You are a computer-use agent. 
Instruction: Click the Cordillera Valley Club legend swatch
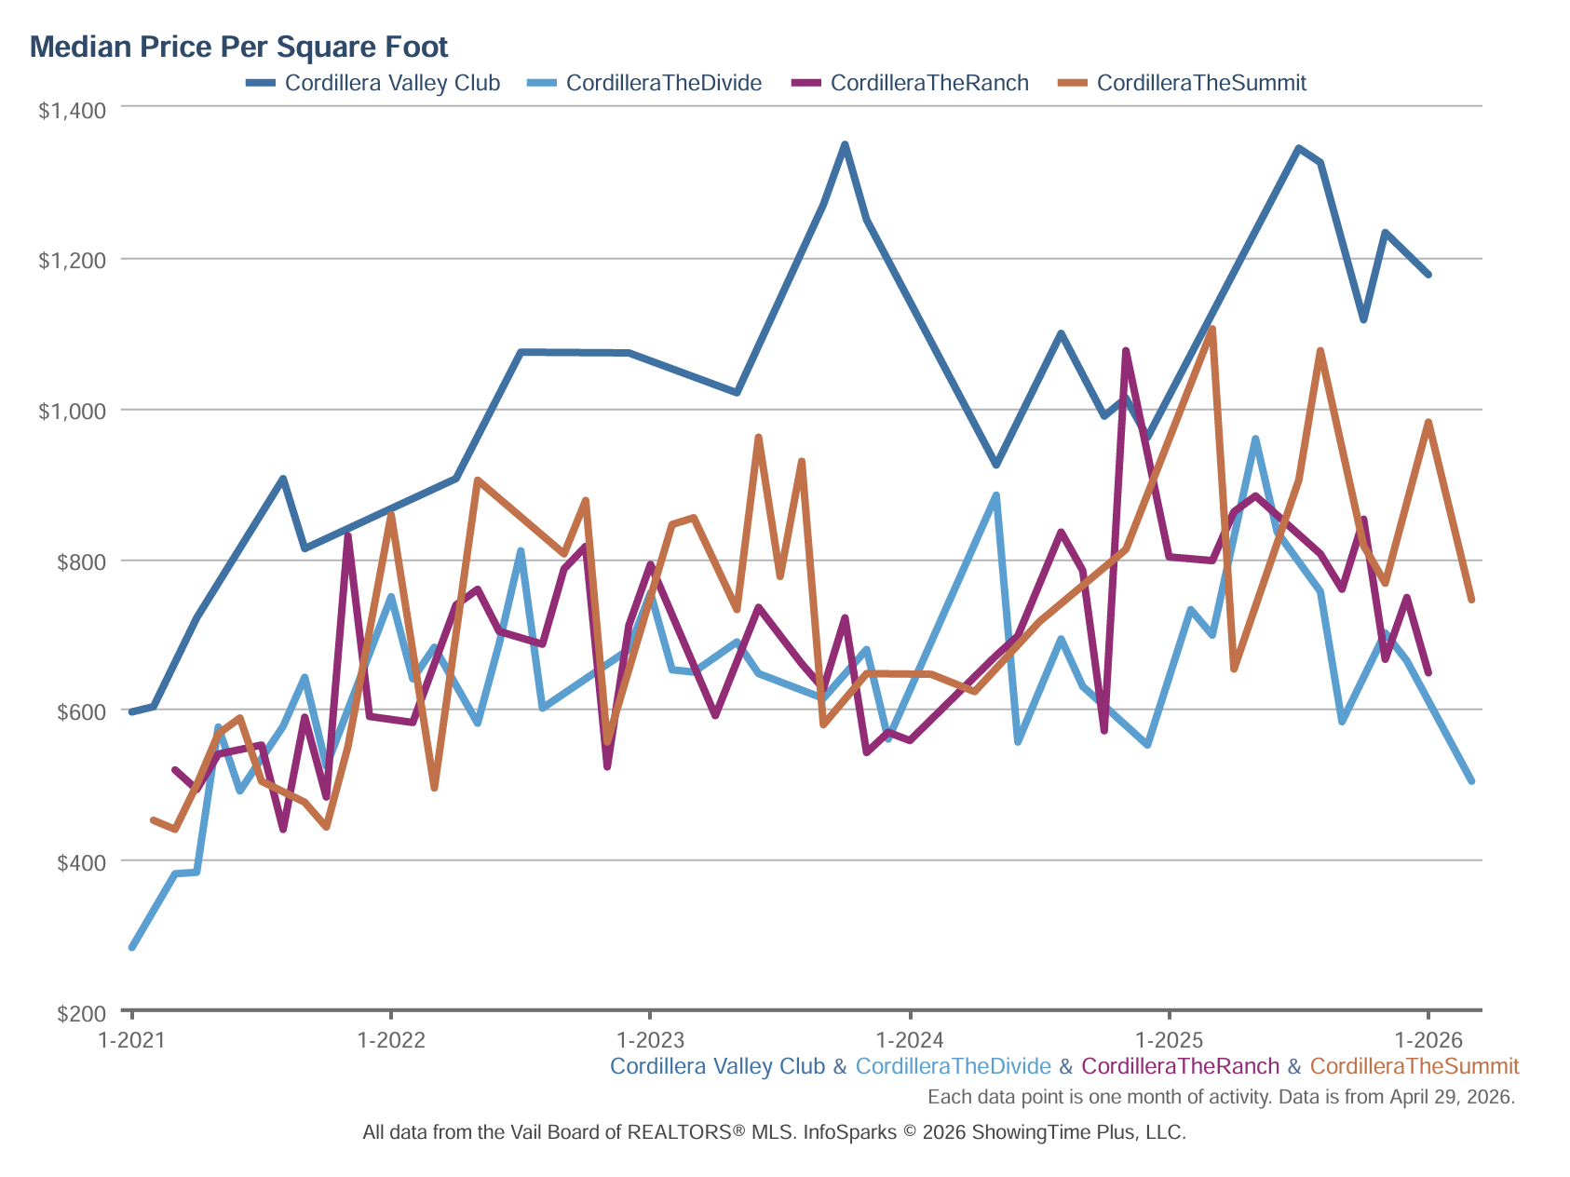tap(262, 84)
